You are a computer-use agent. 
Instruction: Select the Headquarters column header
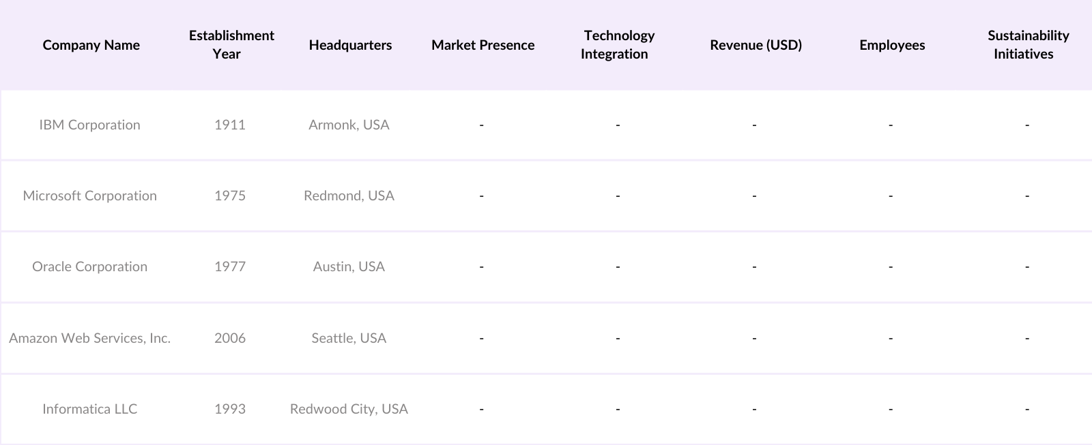(x=350, y=45)
